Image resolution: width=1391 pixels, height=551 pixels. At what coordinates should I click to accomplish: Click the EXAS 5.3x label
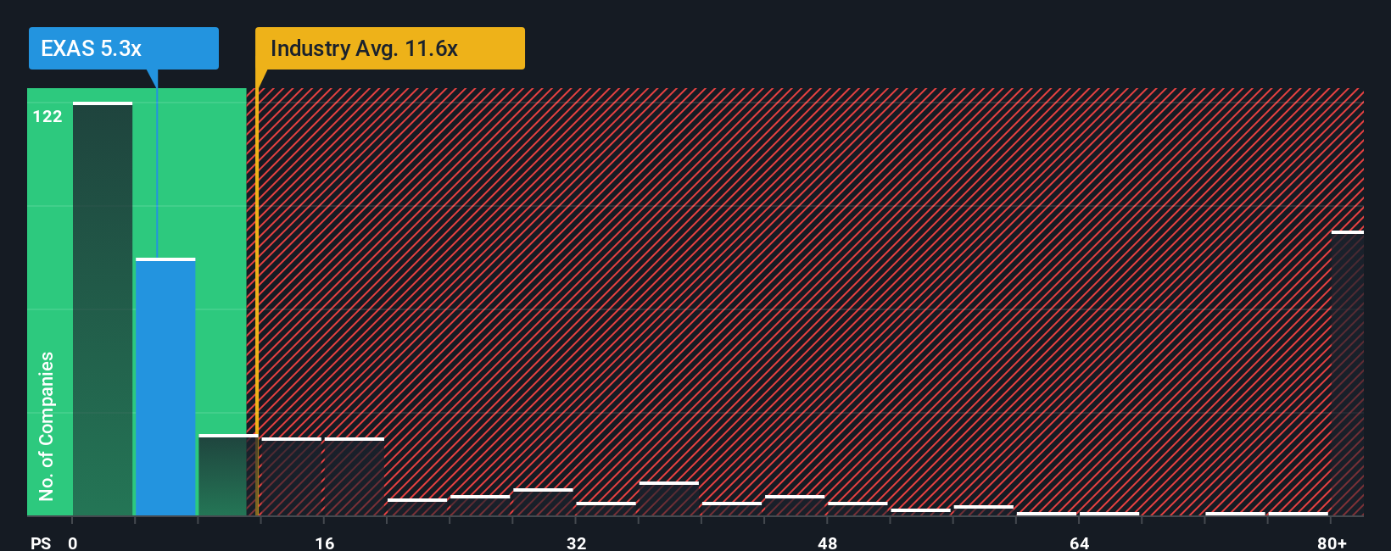pyautogui.click(x=123, y=48)
